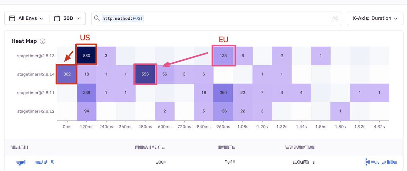Click the magnifying glass search icon
The height and width of the screenshot is (171, 407).
coord(97,18)
